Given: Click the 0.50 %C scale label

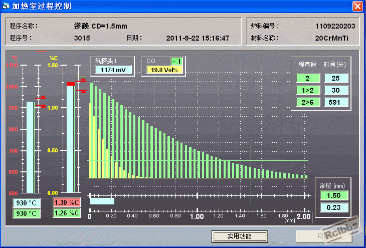Looking at the screenshot, I should [x=53, y=150].
